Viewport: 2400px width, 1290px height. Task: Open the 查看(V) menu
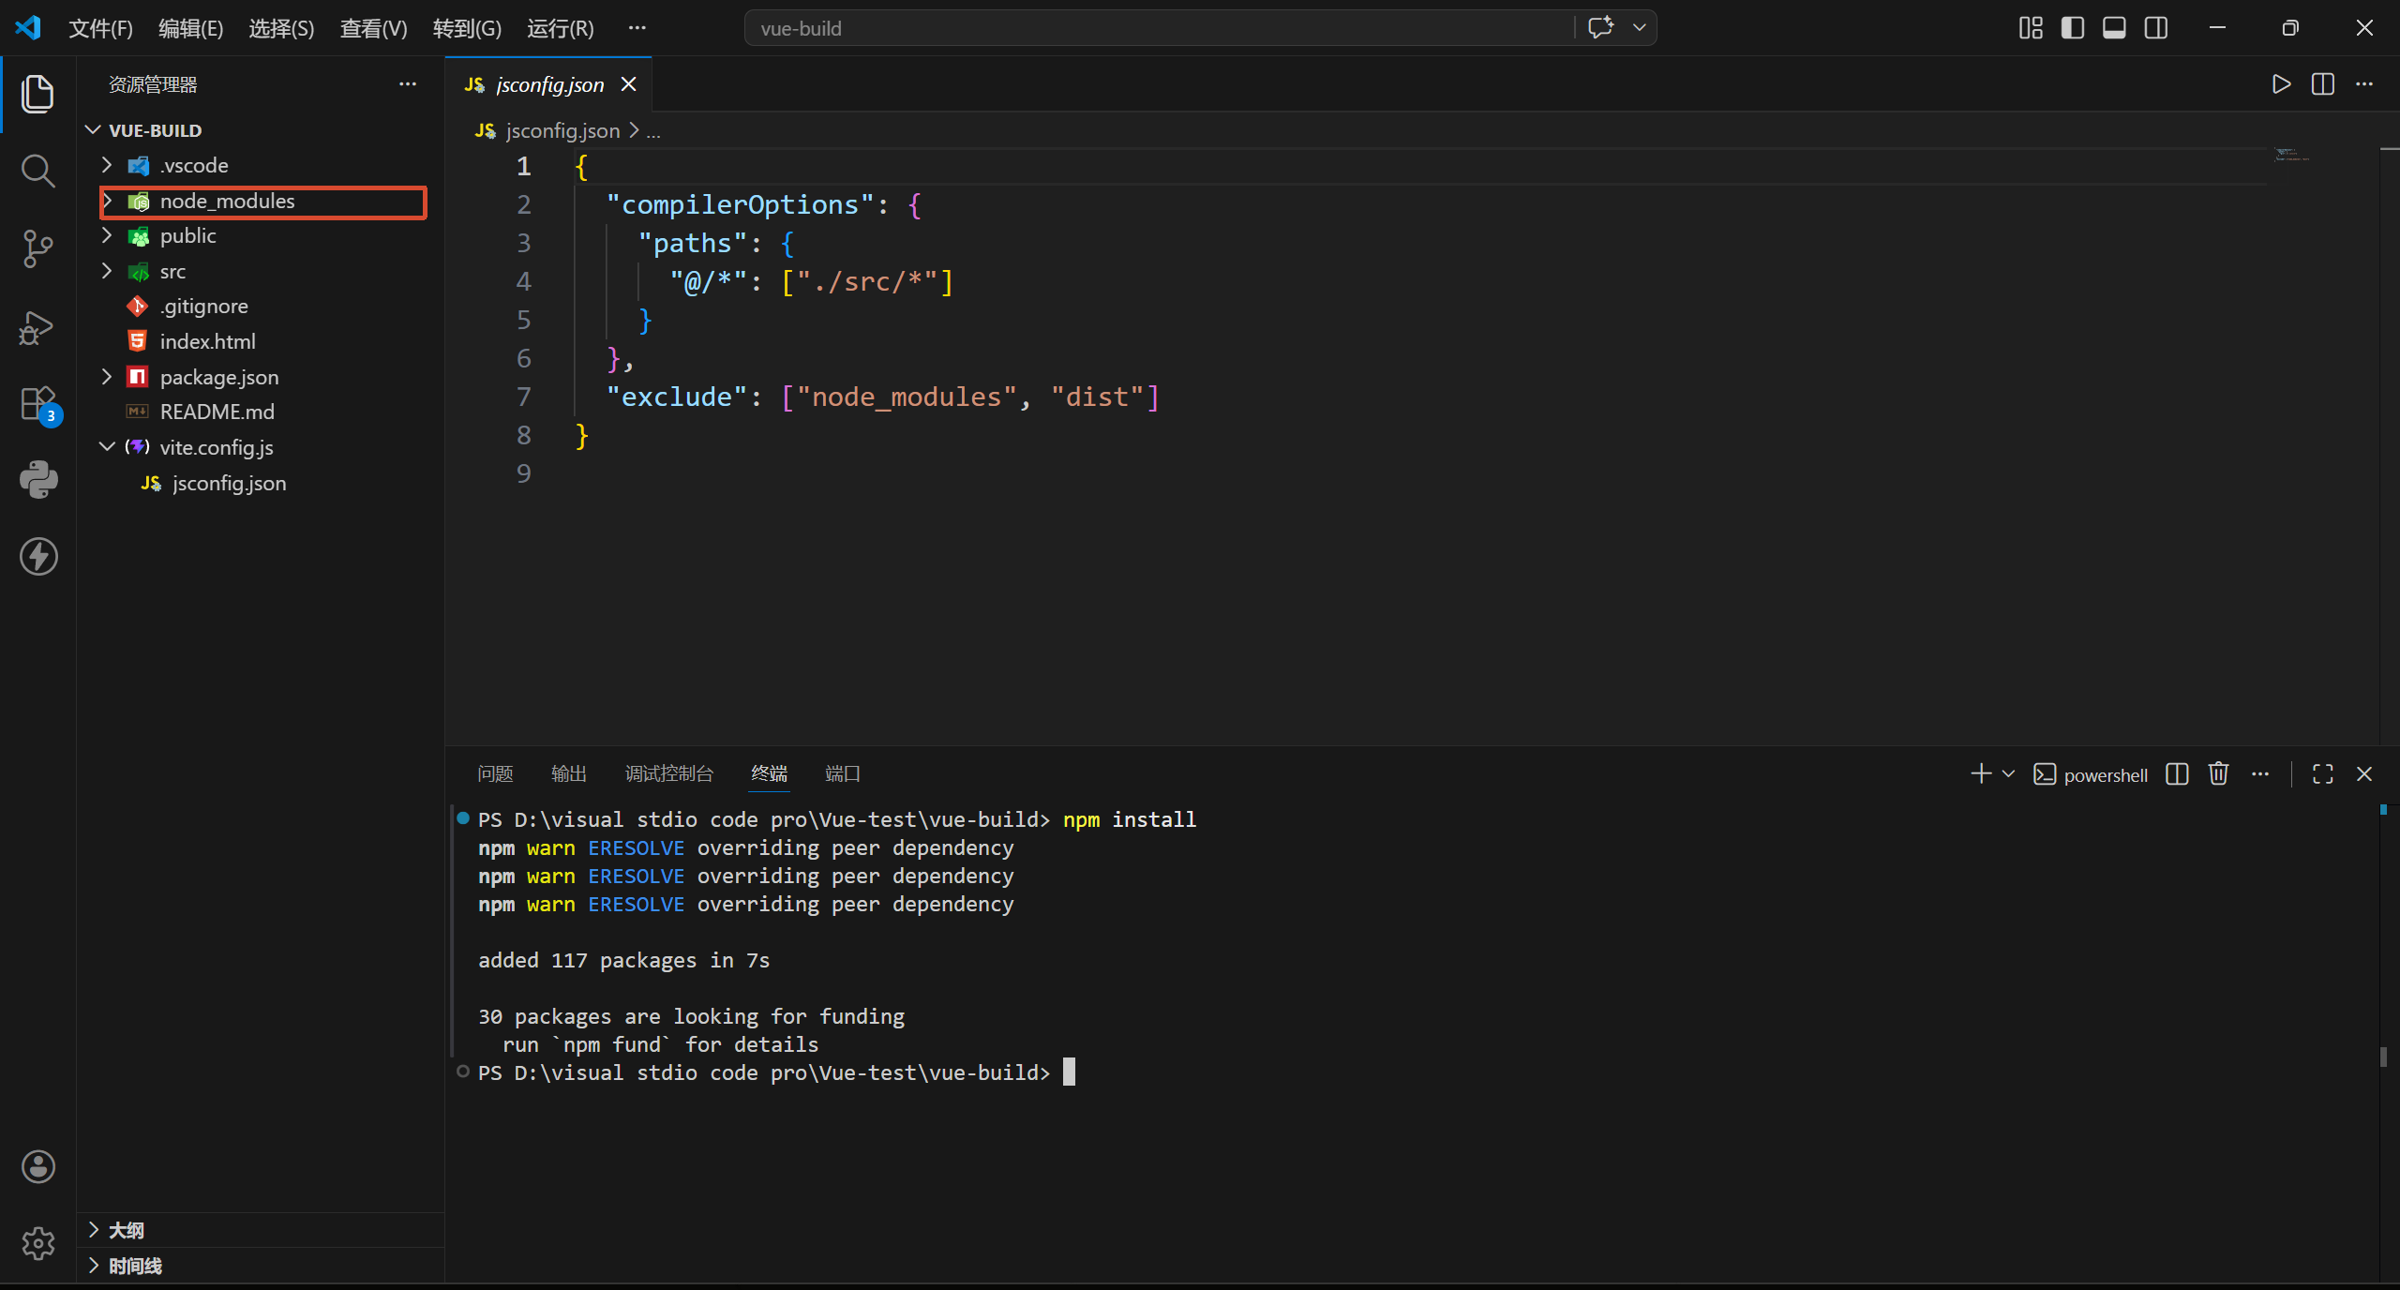[x=373, y=28]
